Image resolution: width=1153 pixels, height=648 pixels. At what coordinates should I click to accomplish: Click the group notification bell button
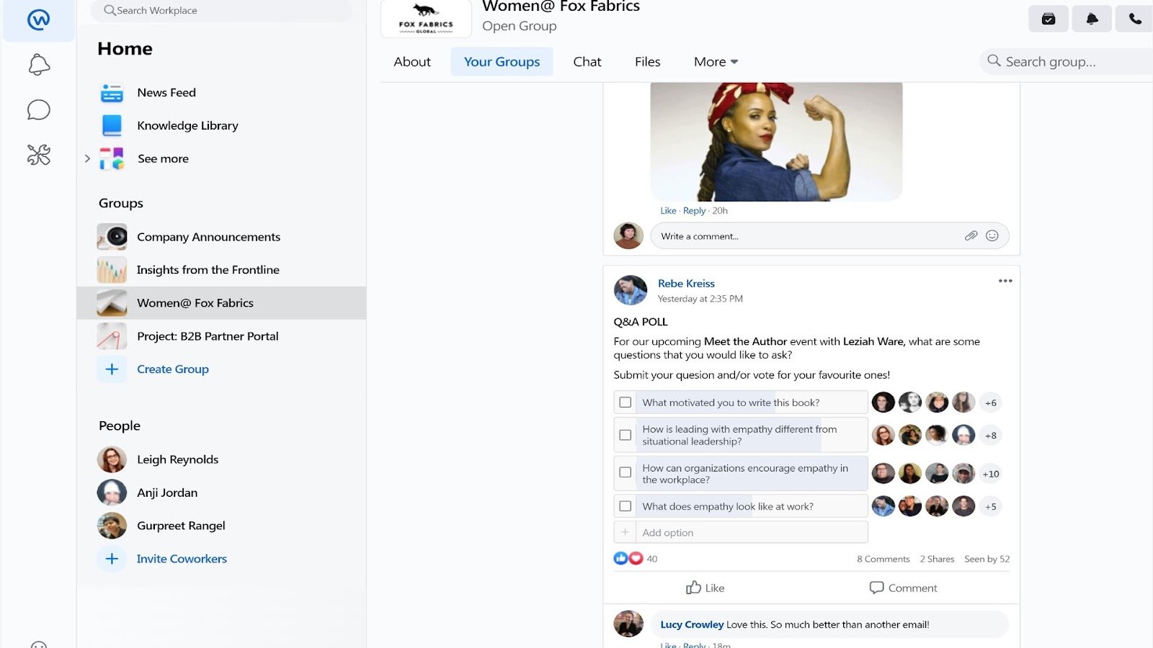pos(1092,19)
